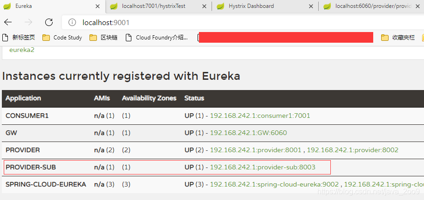Select CONSUMER1 application name
Screen dimensions: 424x200
(27, 116)
